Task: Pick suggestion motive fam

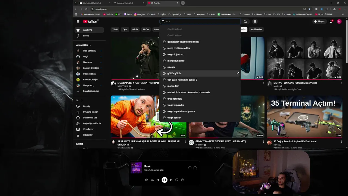Action: pos(200,86)
